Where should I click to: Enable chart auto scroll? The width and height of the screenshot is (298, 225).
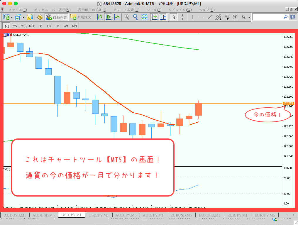tap(155, 17)
